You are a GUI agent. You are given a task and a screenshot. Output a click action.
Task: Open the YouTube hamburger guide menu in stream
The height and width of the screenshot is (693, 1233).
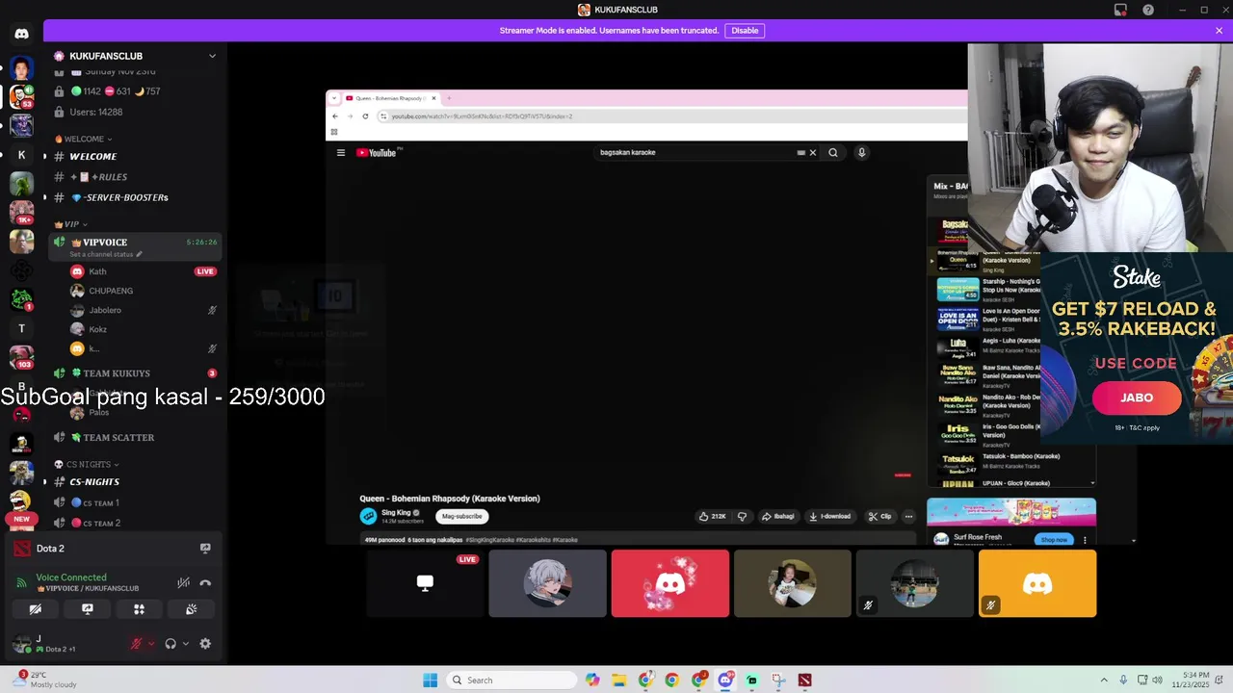[340, 152]
